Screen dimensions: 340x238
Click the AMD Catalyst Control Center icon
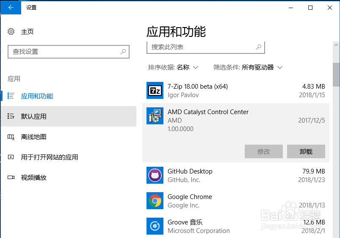(155, 116)
